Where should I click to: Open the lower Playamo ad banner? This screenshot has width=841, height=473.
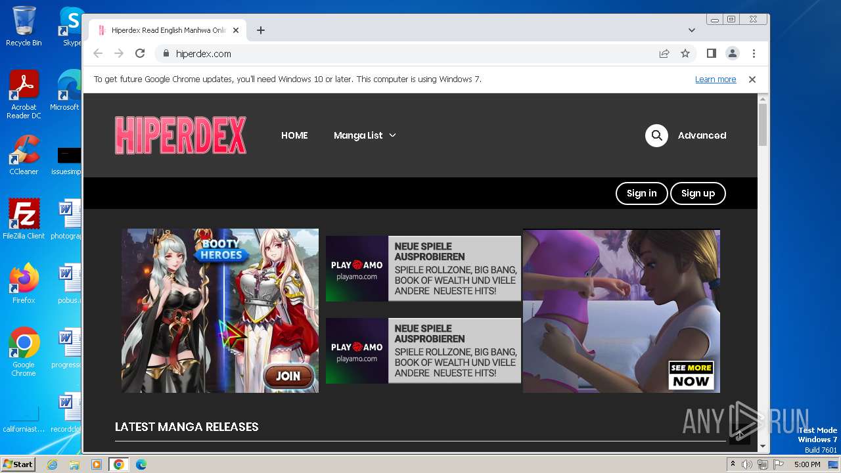(423, 351)
